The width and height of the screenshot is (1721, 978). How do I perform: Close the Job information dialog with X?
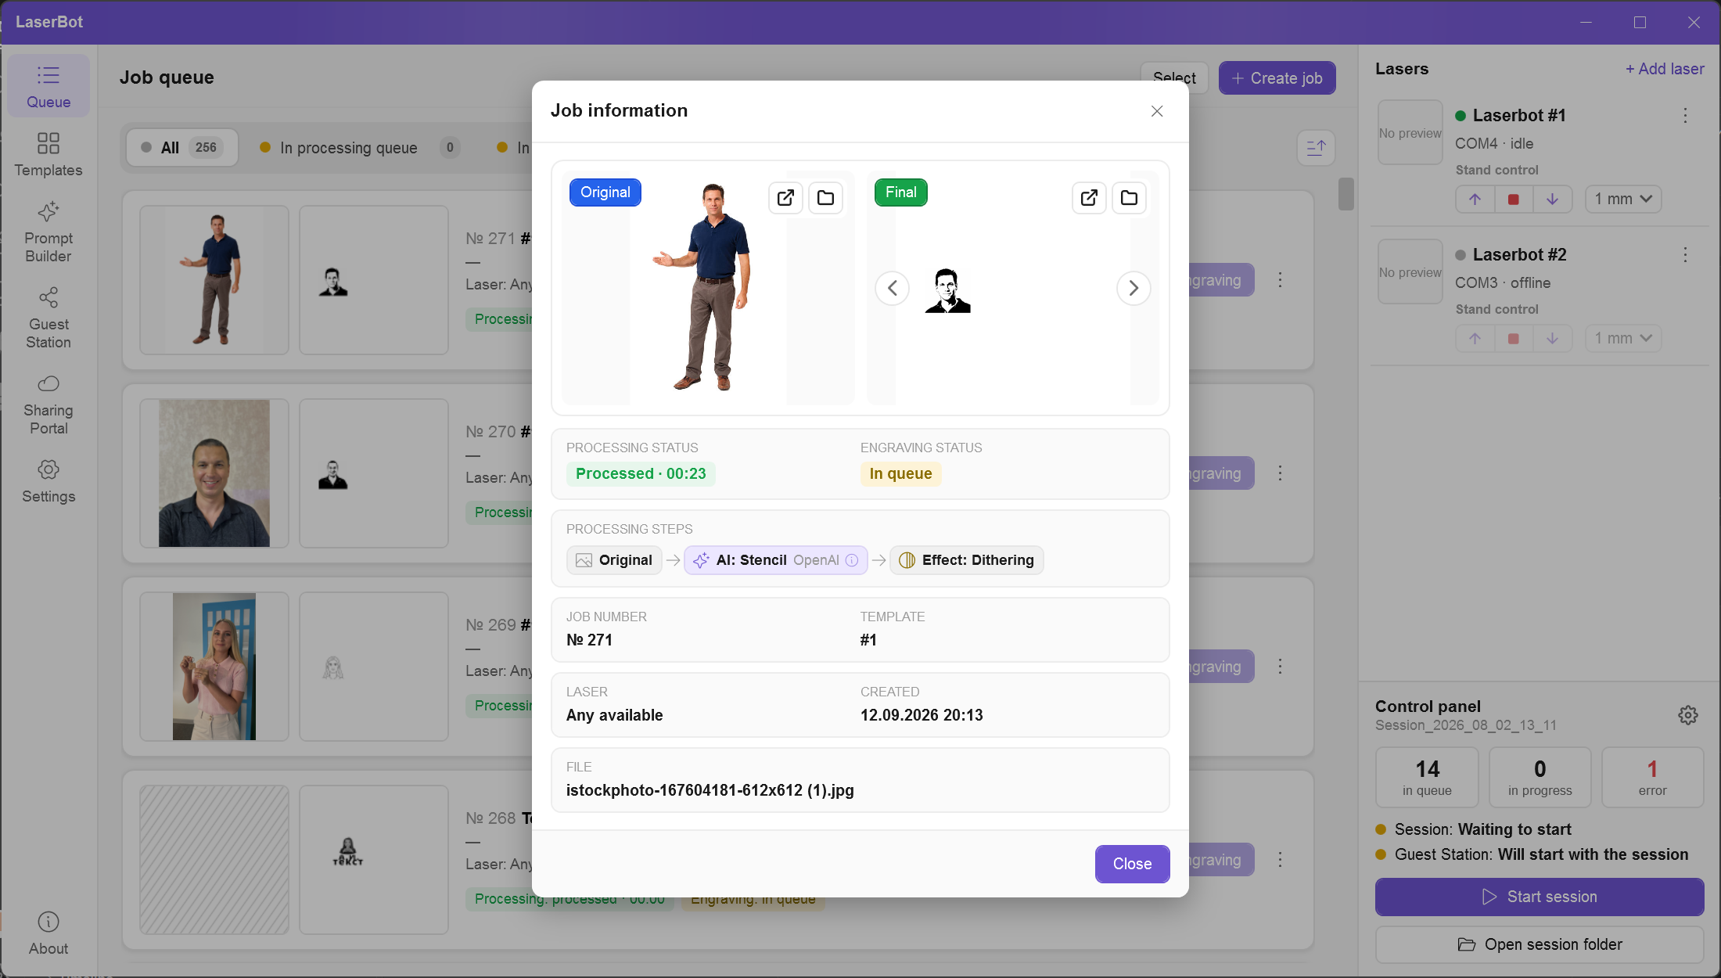coord(1157,111)
